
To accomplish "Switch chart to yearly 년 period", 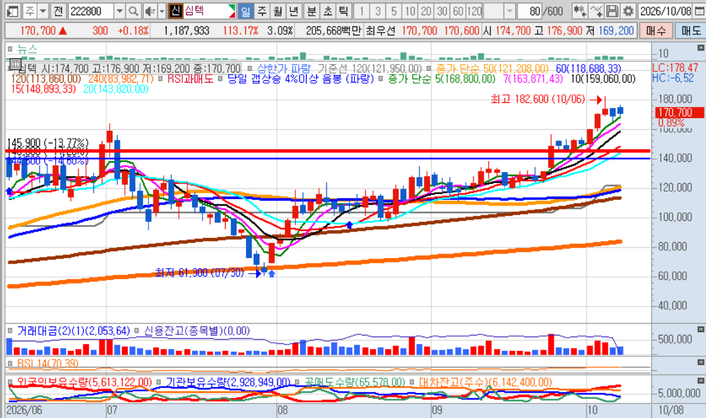I will (293, 11).
